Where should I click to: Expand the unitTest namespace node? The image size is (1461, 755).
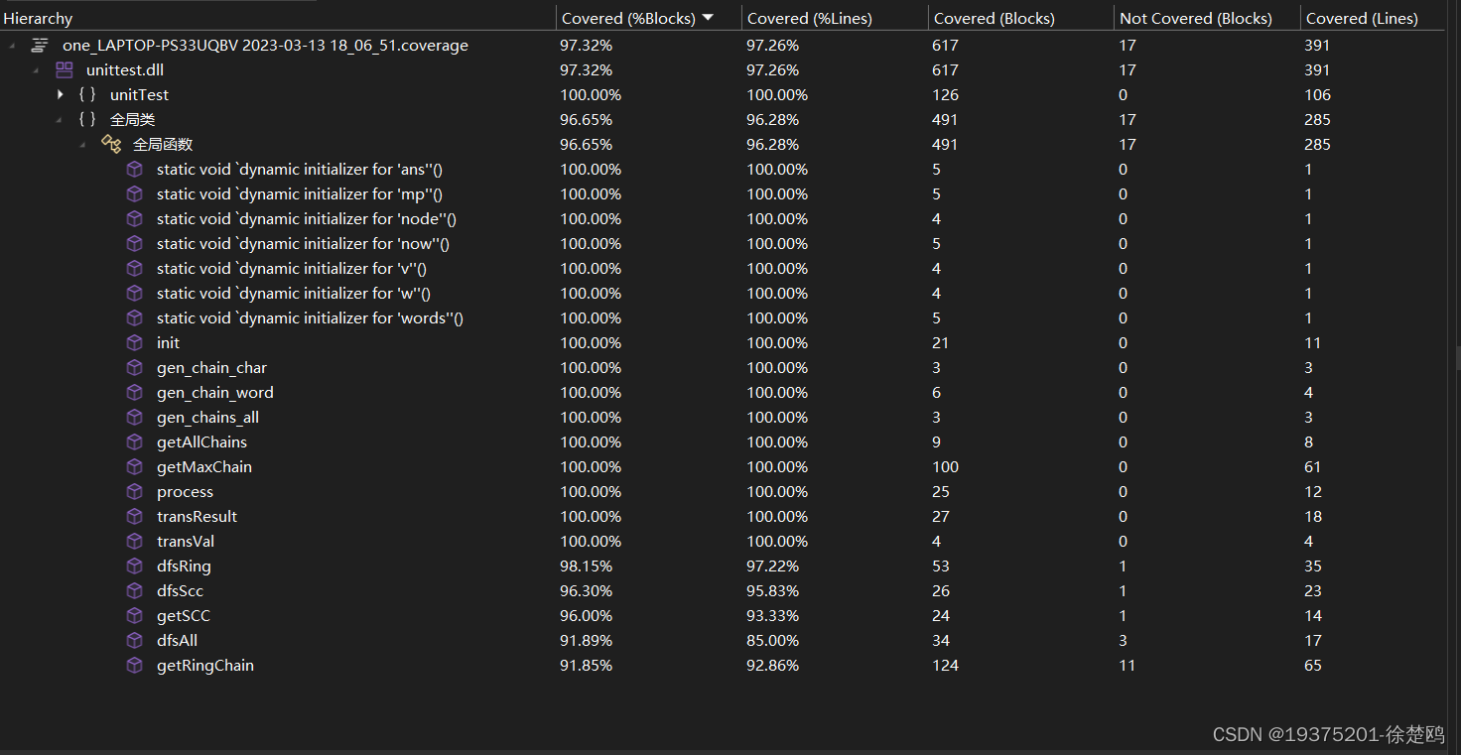point(61,95)
